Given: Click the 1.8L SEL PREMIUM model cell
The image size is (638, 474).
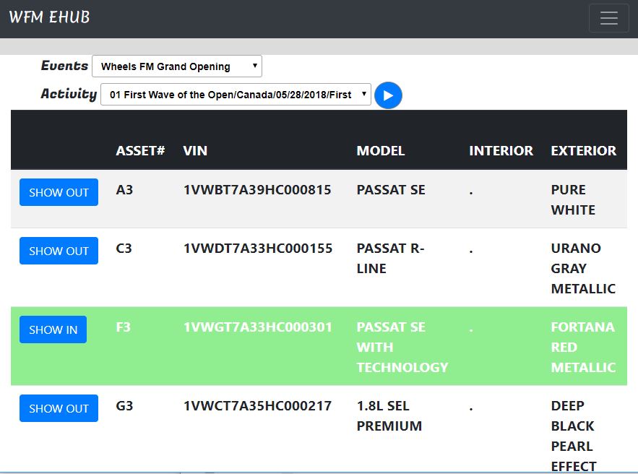Looking at the screenshot, I should pyautogui.click(x=389, y=415).
